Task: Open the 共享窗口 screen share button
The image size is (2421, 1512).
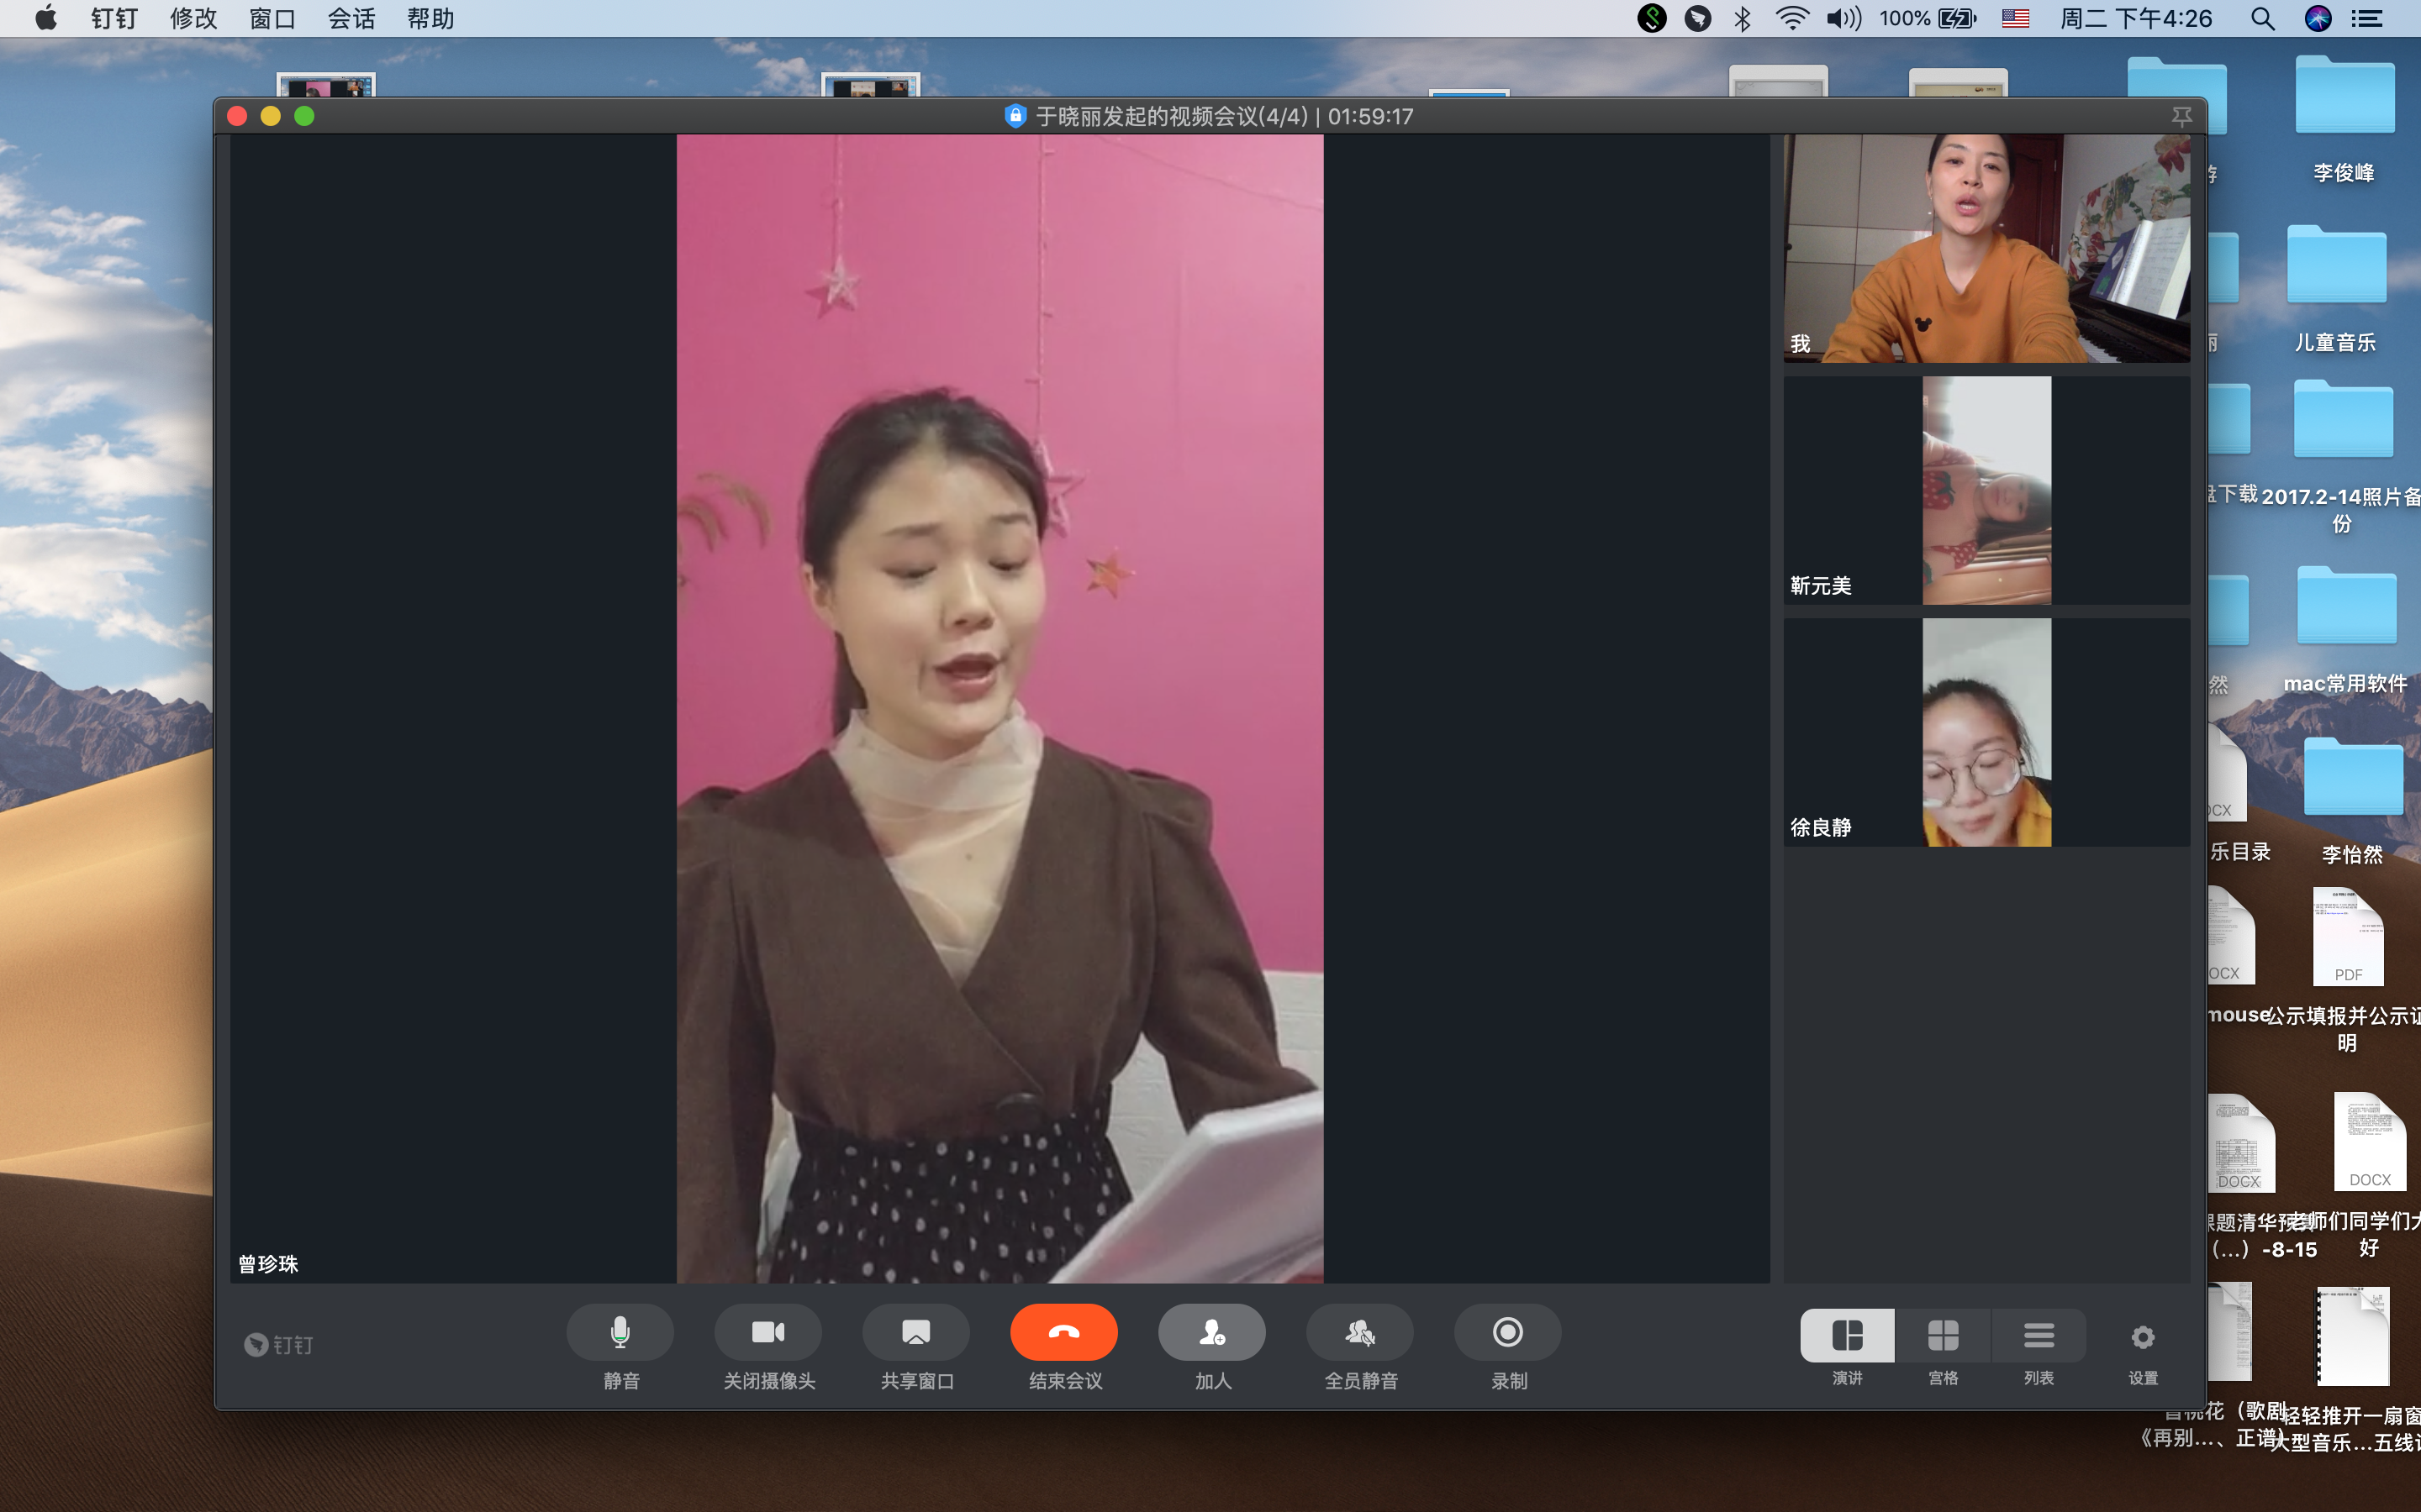Action: click(x=915, y=1332)
